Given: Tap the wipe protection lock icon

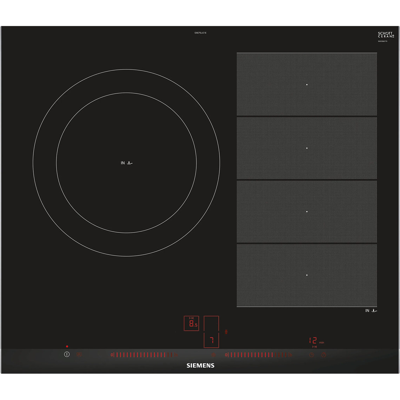Looking at the screenshot, I should 79,355.
